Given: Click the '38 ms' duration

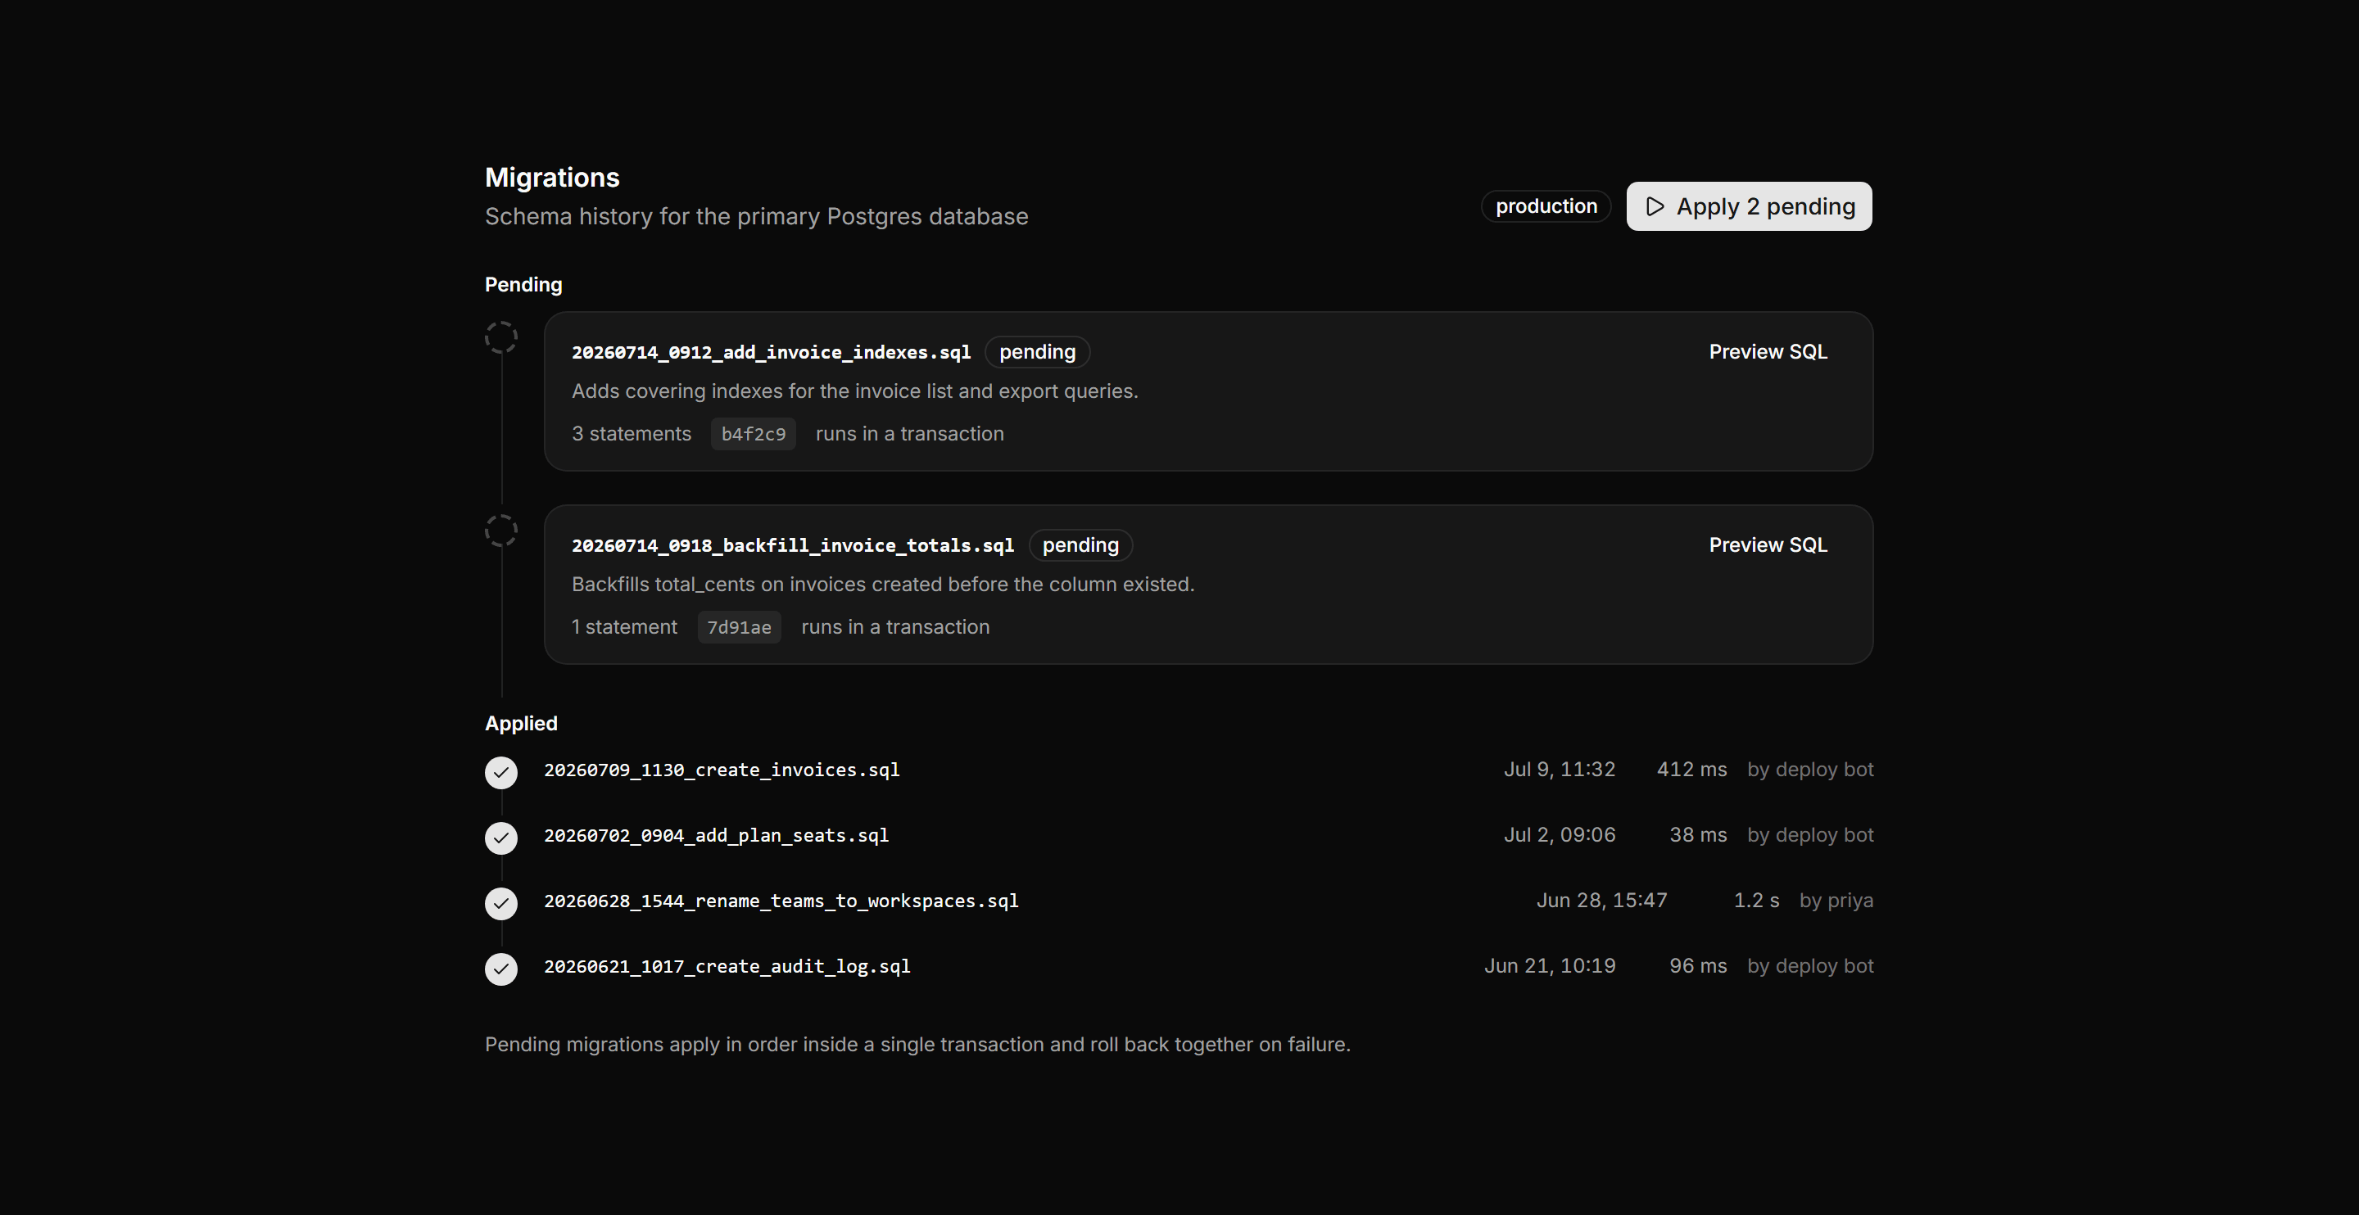Looking at the screenshot, I should 1698,835.
